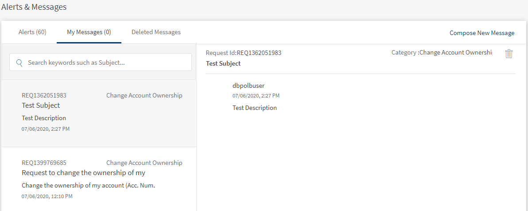Open 'Request to change the ownership' message
Image resolution: width=528 pixels, height=211 pixels.
point(83,173)
